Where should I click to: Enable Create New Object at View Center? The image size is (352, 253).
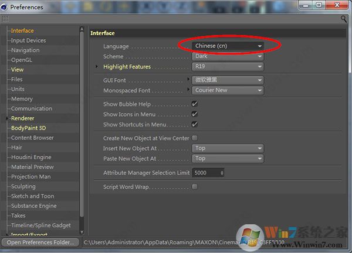(x=195, y=138)
